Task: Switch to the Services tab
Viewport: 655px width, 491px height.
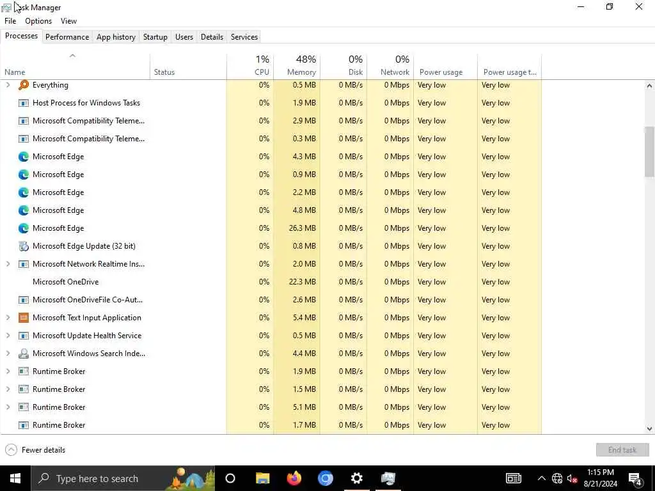Action: (244, 36)
